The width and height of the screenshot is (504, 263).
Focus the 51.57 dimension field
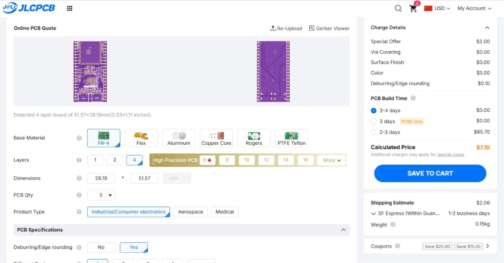point(144,178)
